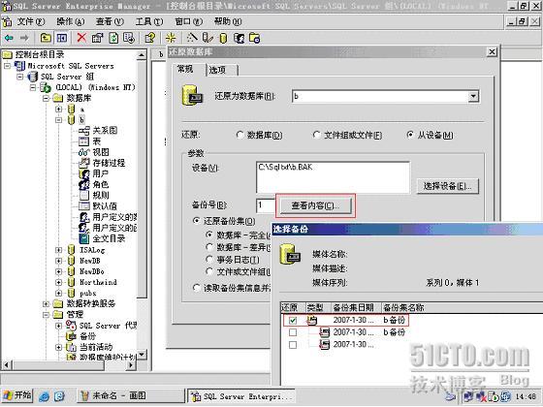Open Internet Explorer from quick launch
The image size is (543, 407).
pos(44,396)
